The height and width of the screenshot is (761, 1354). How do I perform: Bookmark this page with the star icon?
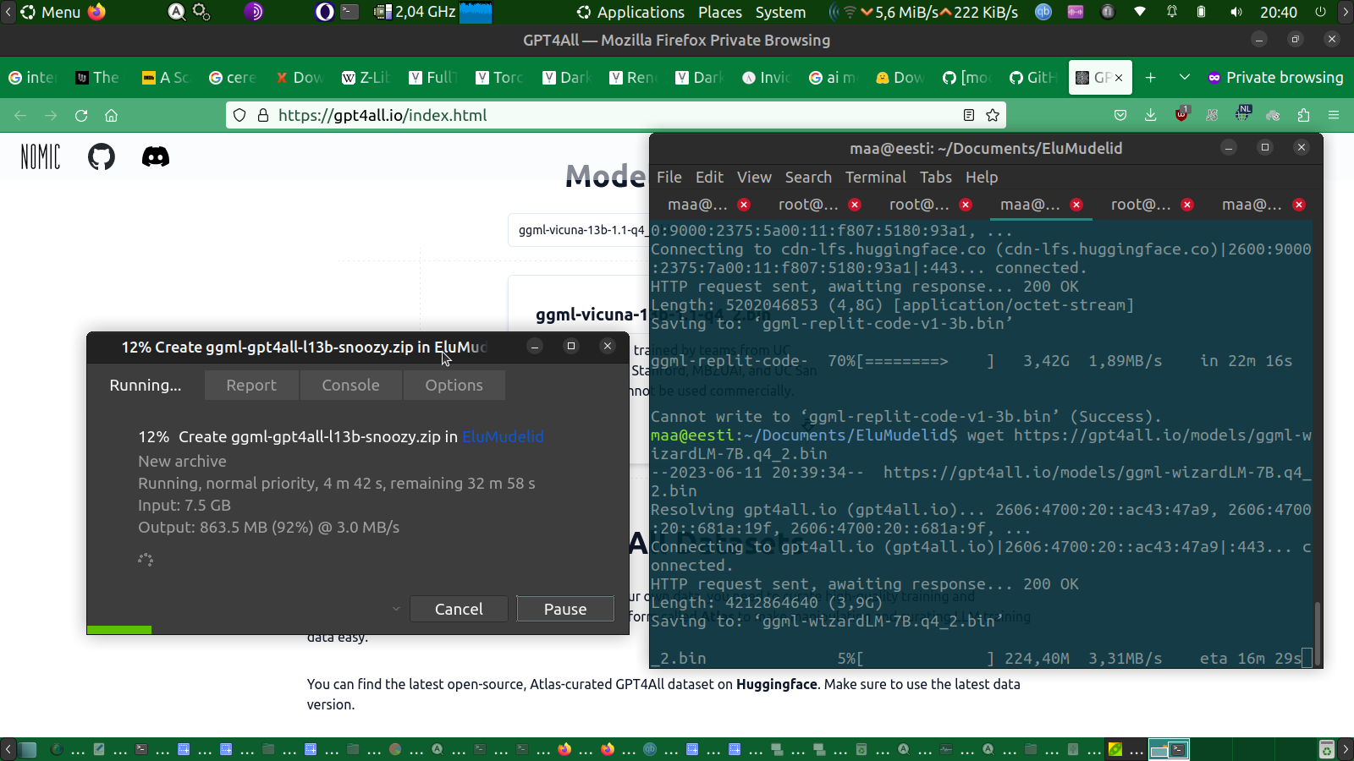(x=993, y=115)
